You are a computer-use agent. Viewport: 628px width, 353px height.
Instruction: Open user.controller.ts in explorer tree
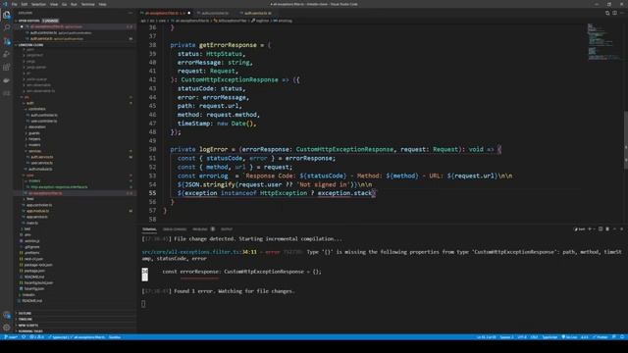click(43, 121)
